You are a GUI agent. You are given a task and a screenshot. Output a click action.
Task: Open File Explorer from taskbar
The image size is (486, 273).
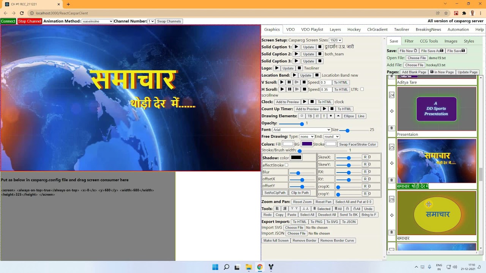(x=249, y=267)
